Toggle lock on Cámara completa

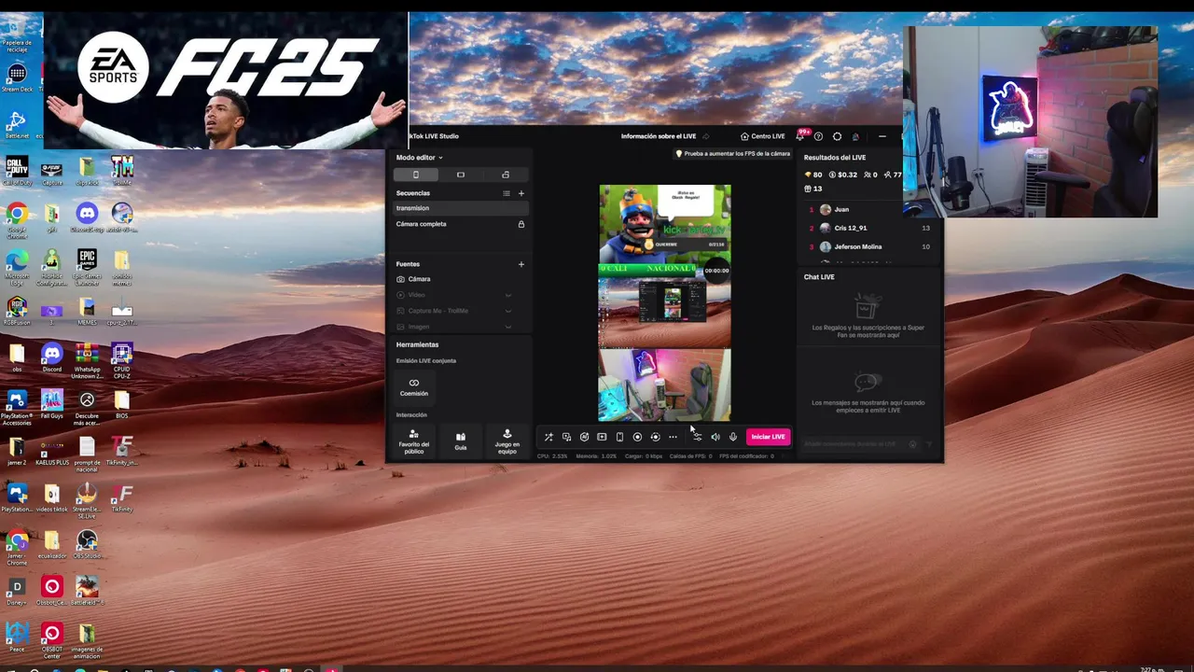[x=521, y=224]
